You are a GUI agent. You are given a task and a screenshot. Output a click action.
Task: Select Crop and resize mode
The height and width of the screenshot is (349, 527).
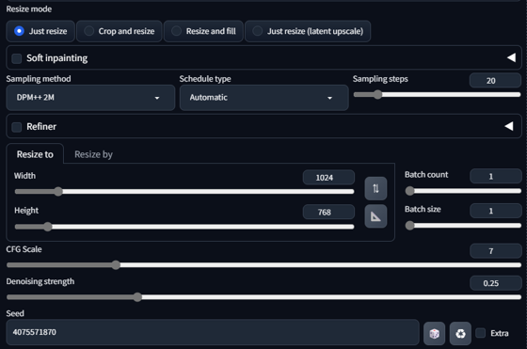(120, 31)
